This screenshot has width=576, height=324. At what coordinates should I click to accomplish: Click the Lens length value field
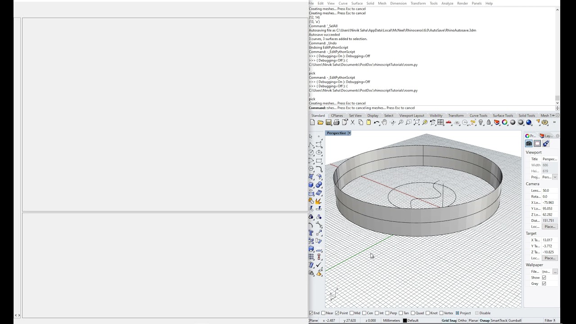click(x=549, y=191)
